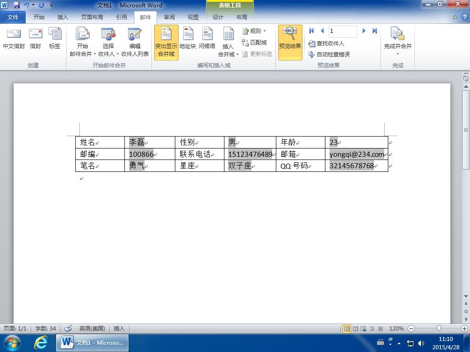Image resolution: width=470 pixels, height=352 pixels.
Task: Click Undo icon in quick access toolbar
Action: pyautogui.click(x=26, y=5)
